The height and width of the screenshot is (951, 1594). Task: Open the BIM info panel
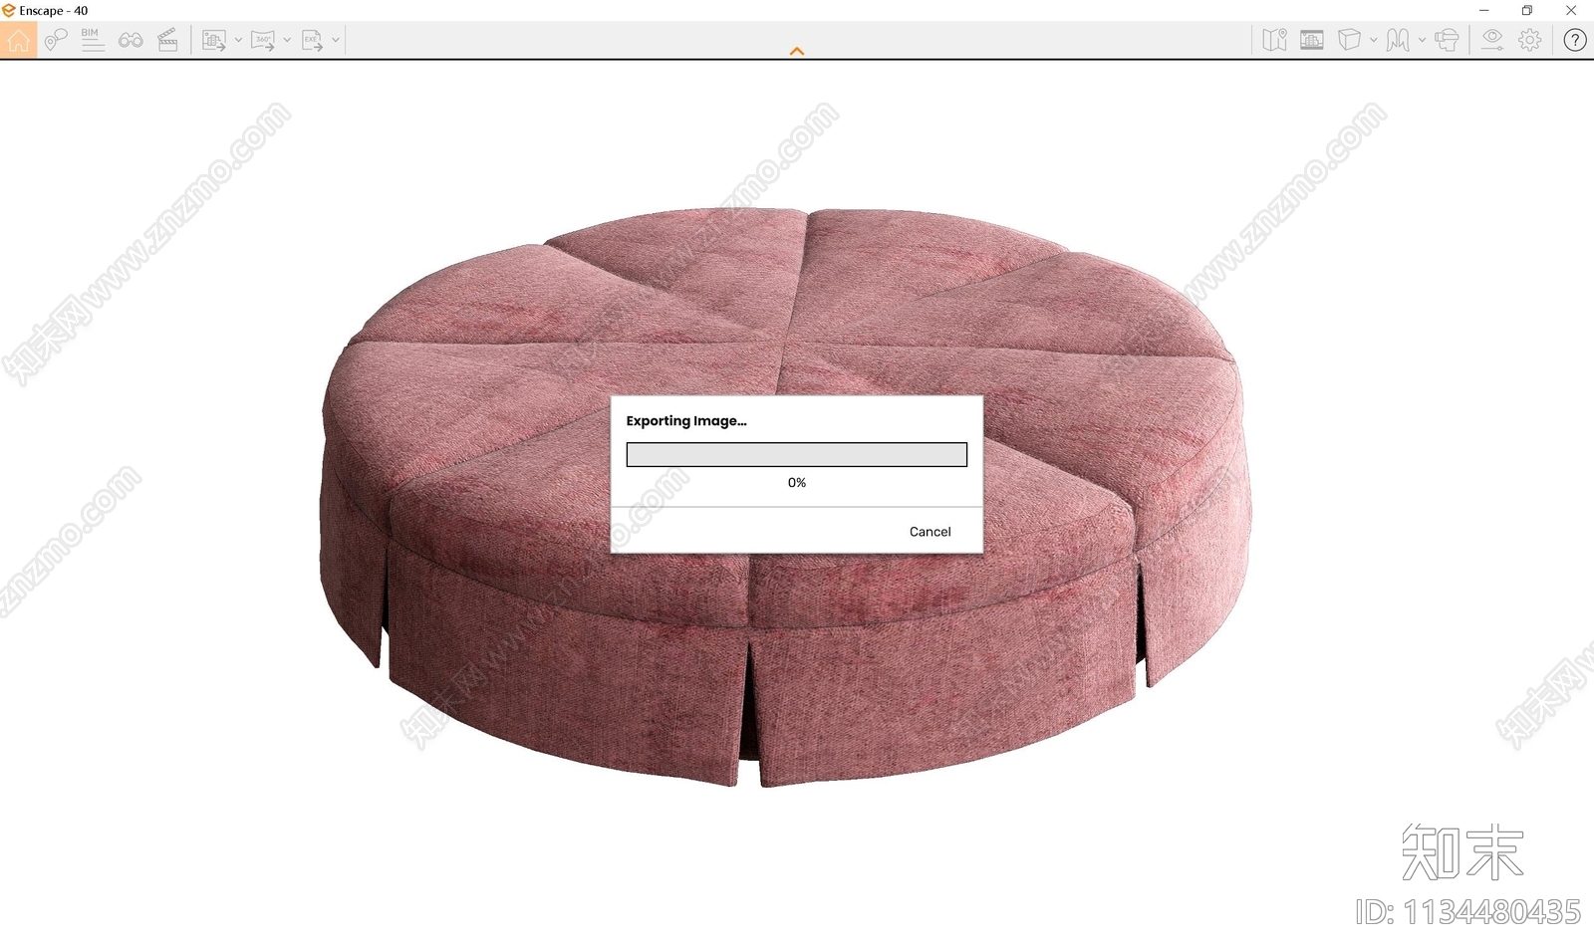point(92,40)
